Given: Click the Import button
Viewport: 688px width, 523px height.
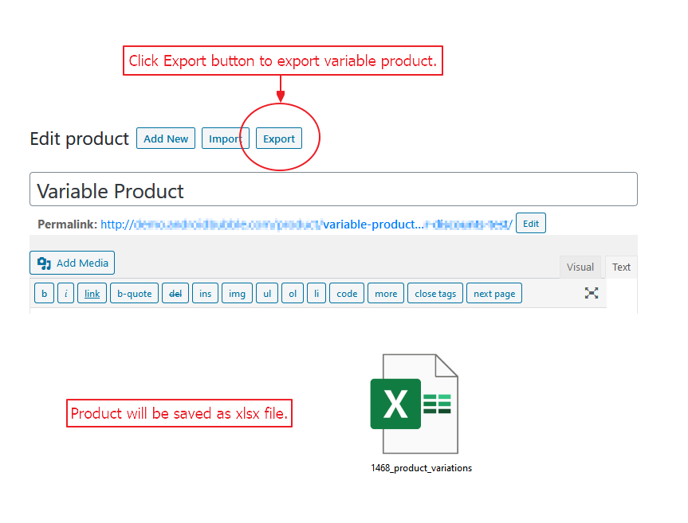Looking at the screenshot, I should (x=225, y=139).
